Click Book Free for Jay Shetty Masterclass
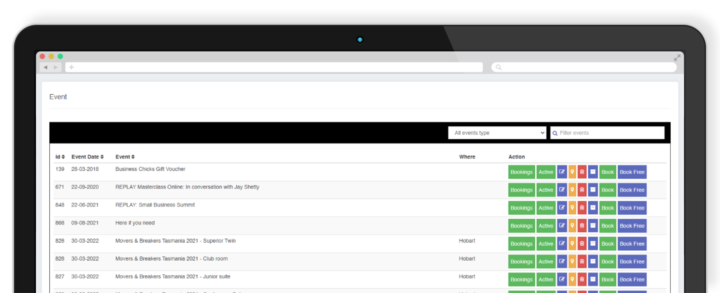 (x=632, y=190)
